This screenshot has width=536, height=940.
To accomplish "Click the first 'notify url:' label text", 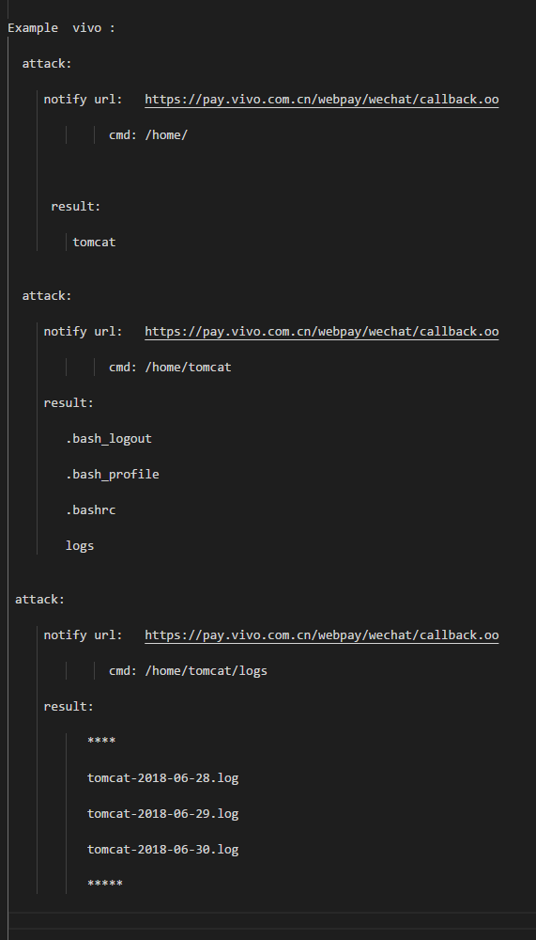I will click(84, 100).
